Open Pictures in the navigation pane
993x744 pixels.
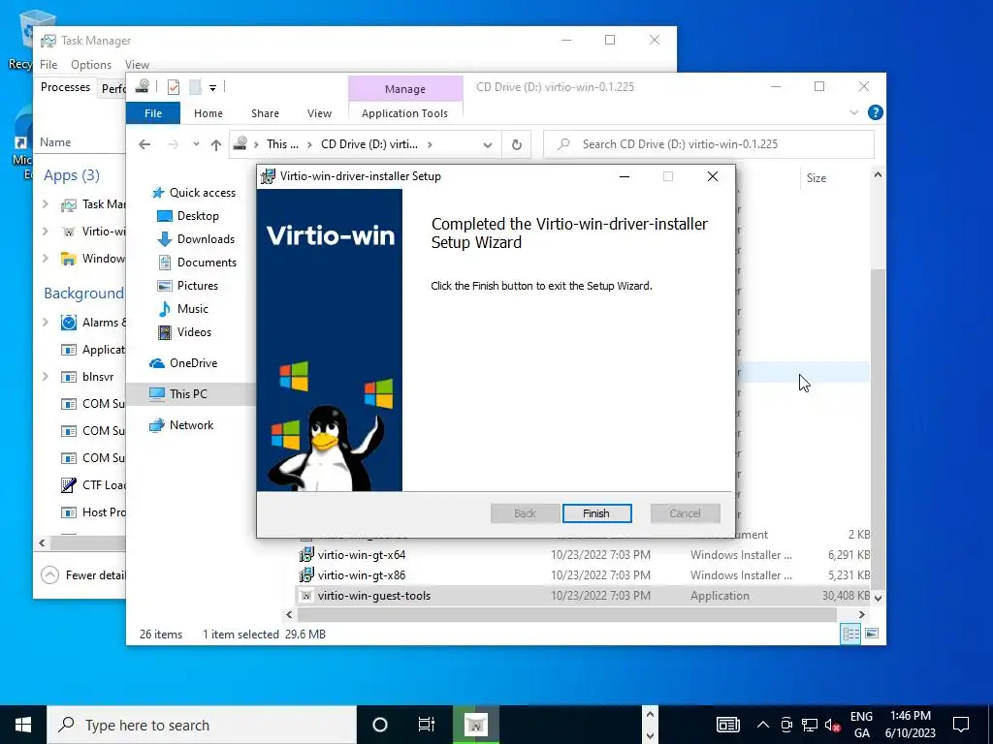pos(187,286)
